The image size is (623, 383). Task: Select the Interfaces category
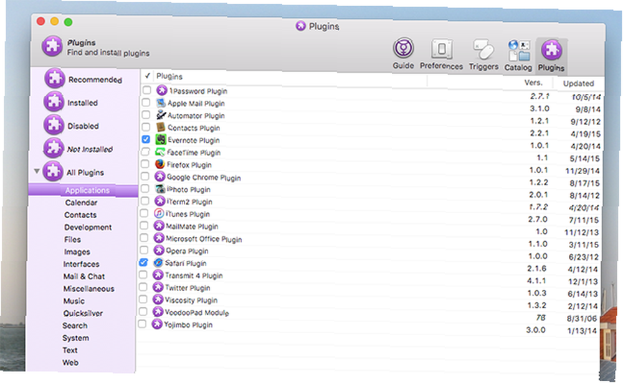click(81, 264)
